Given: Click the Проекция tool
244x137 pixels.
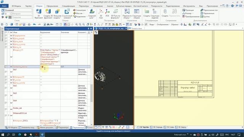Looking at the screenshot, I should [188, 10].
